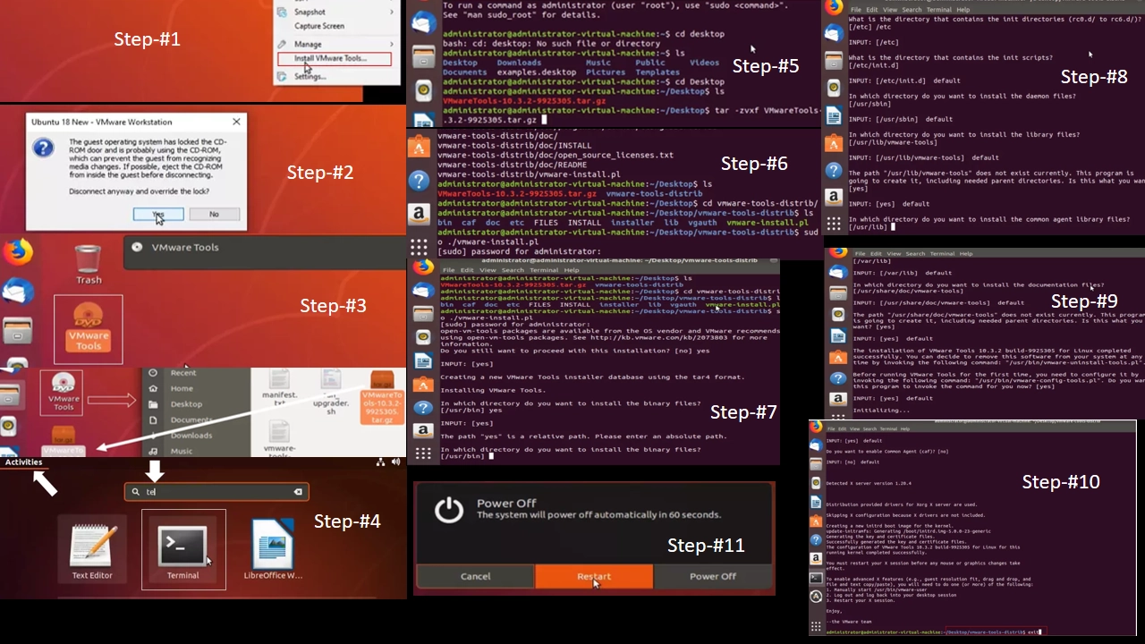The height and width of the screenshot is (644, 1145).
Task: Click Yes in the CD-ROM lock dialog
Action: [158, 215]
